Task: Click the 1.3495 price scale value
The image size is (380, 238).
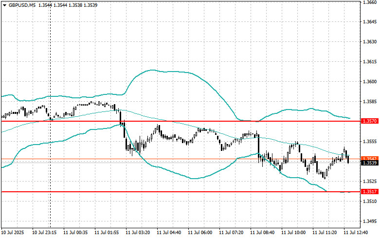Action: [370, 221]
